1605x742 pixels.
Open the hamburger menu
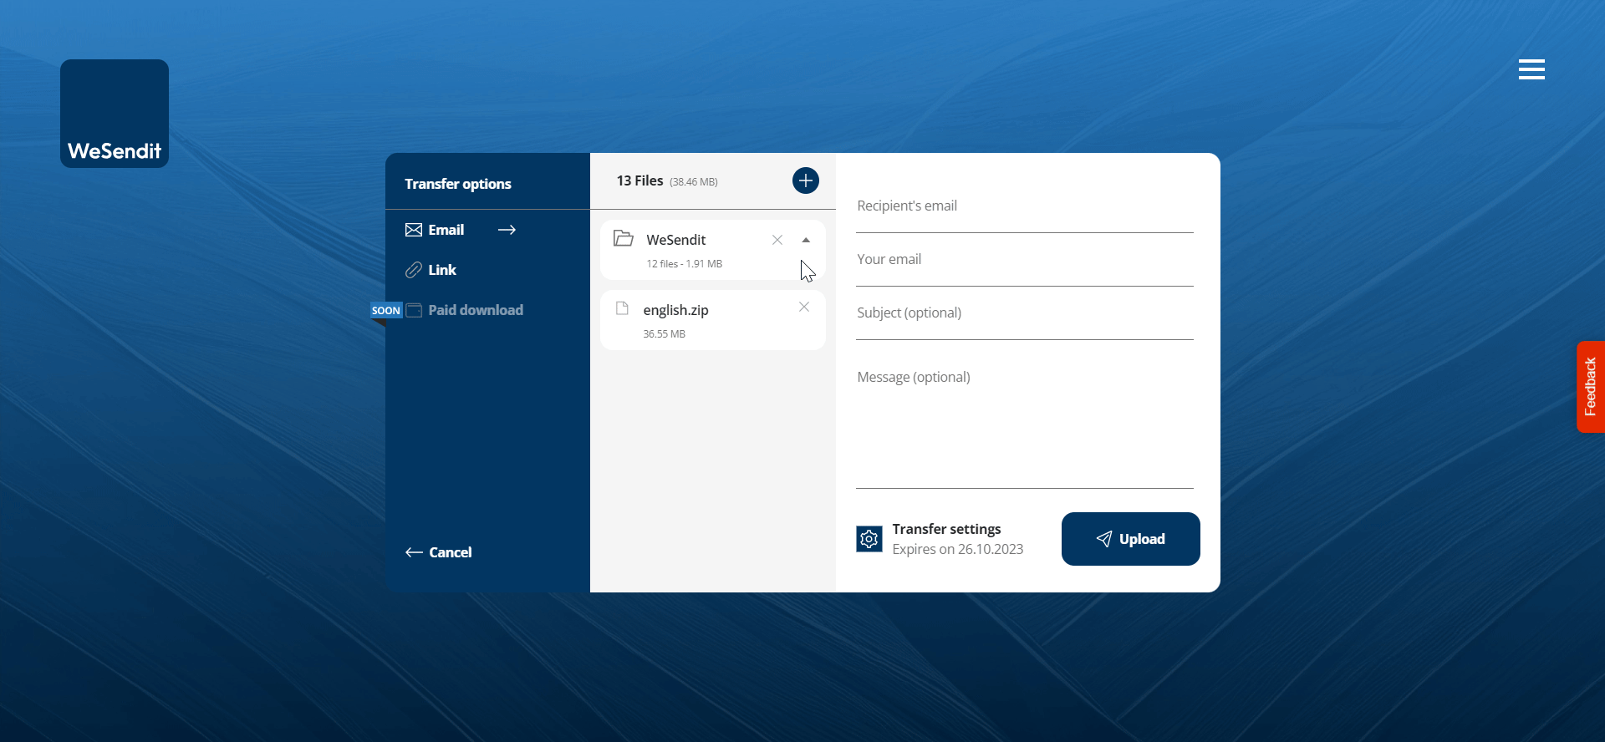click(1531, 69)
